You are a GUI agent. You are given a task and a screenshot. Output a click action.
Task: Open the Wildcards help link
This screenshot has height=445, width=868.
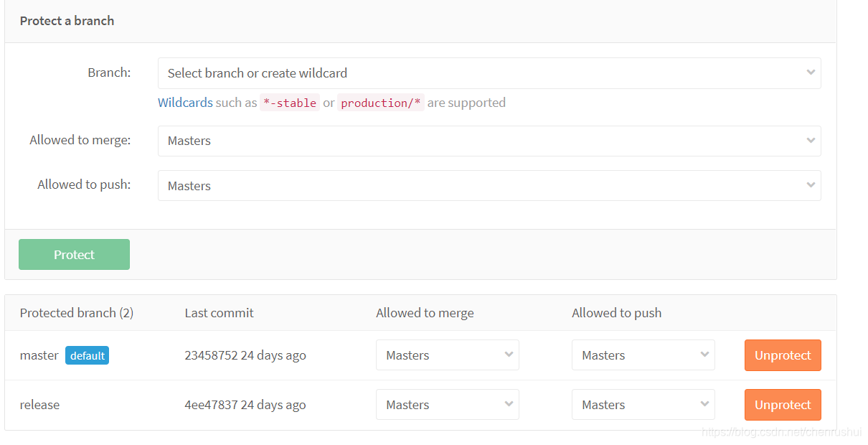[185, 103]
